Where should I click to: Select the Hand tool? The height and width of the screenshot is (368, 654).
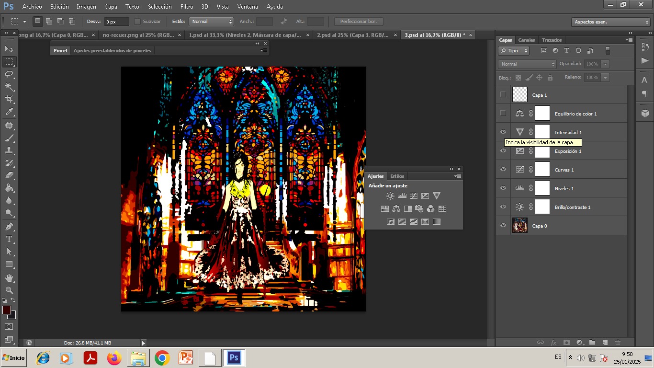(x=9, y=278)
